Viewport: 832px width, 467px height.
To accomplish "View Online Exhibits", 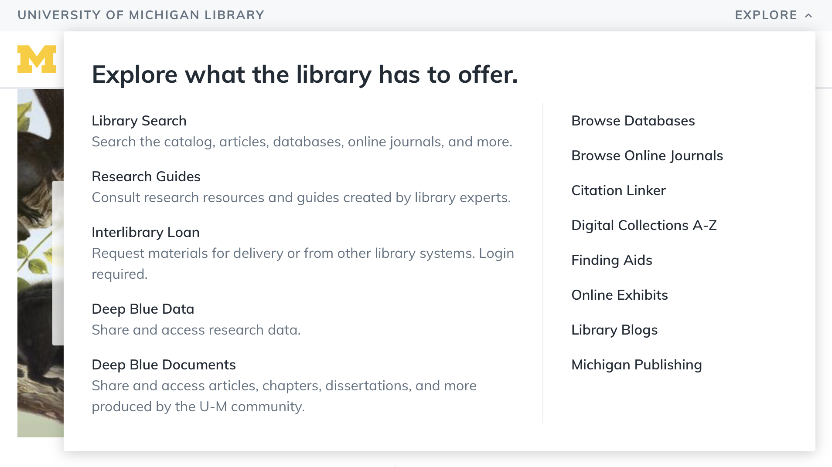I will [x=620, y=295].
